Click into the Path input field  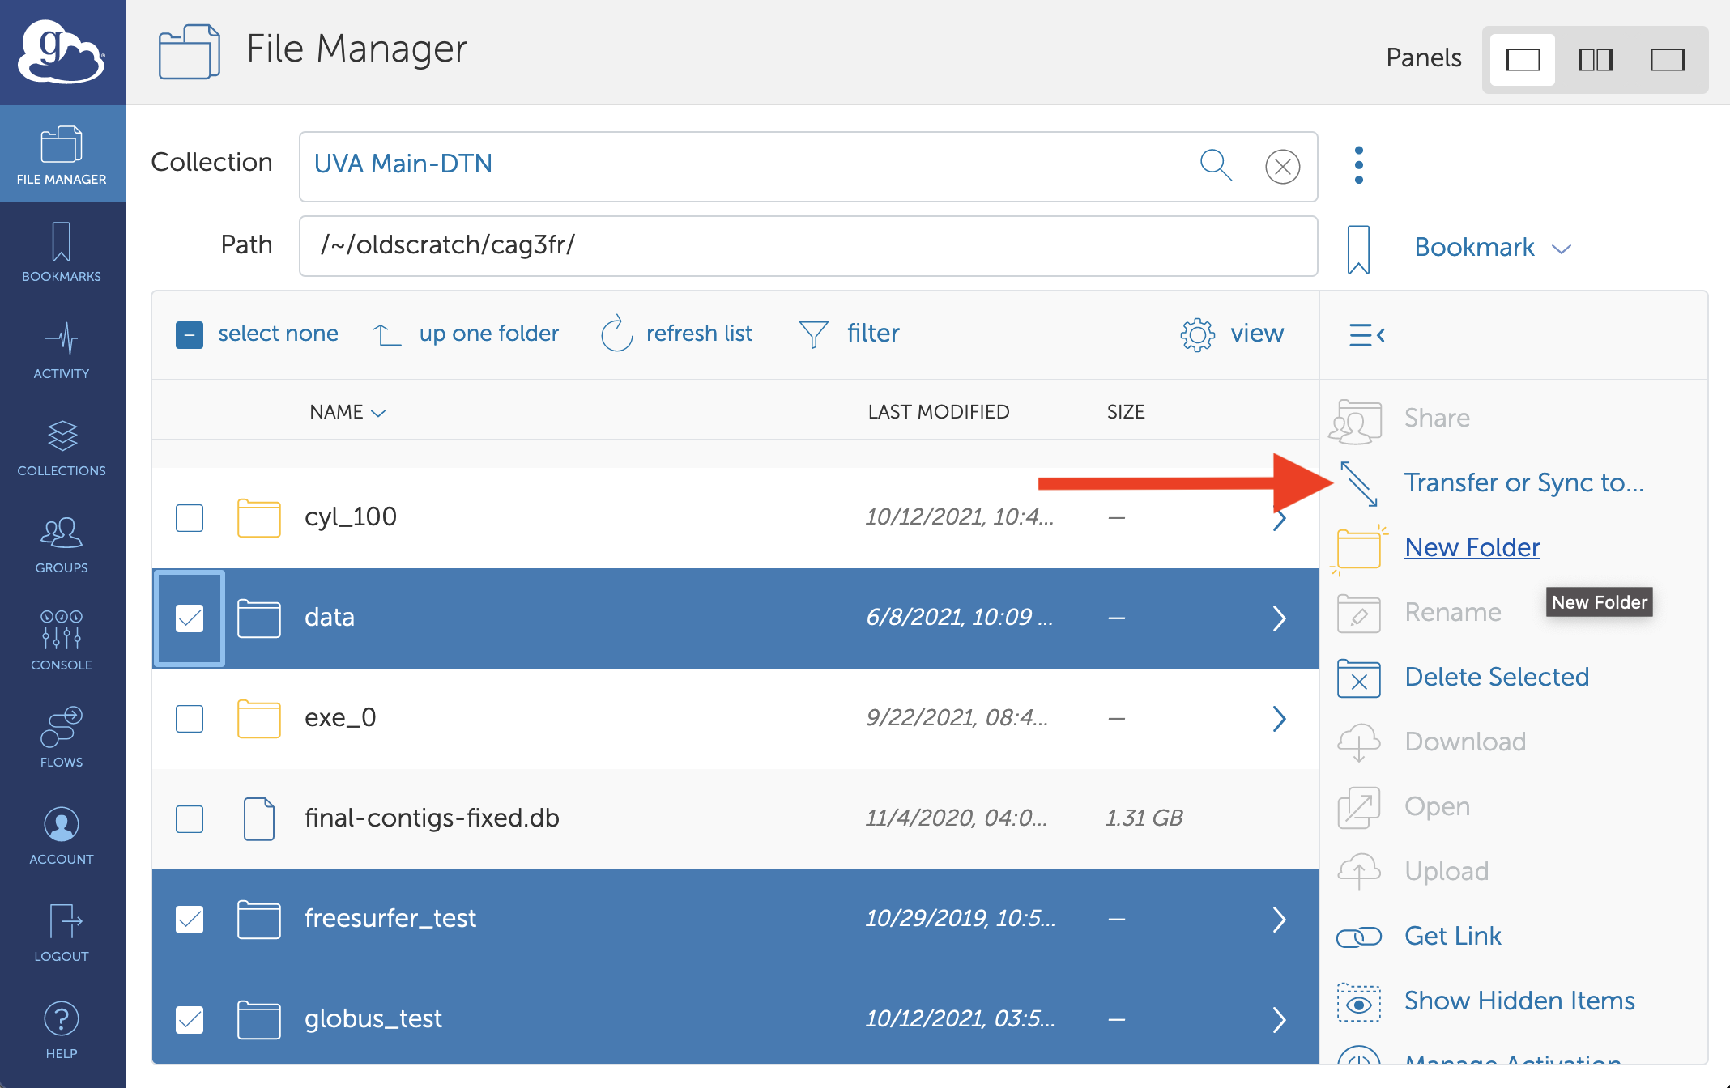coord(807,245)
